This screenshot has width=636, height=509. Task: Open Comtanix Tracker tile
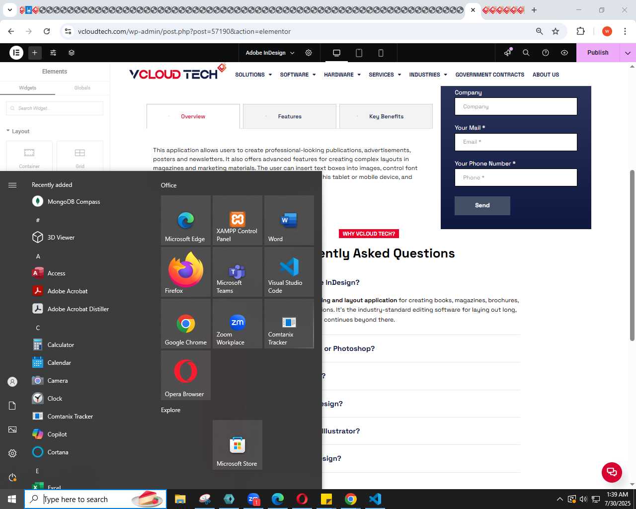coord(289,324)
